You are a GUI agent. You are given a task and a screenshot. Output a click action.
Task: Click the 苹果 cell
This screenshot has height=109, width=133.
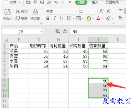(19, 51)
